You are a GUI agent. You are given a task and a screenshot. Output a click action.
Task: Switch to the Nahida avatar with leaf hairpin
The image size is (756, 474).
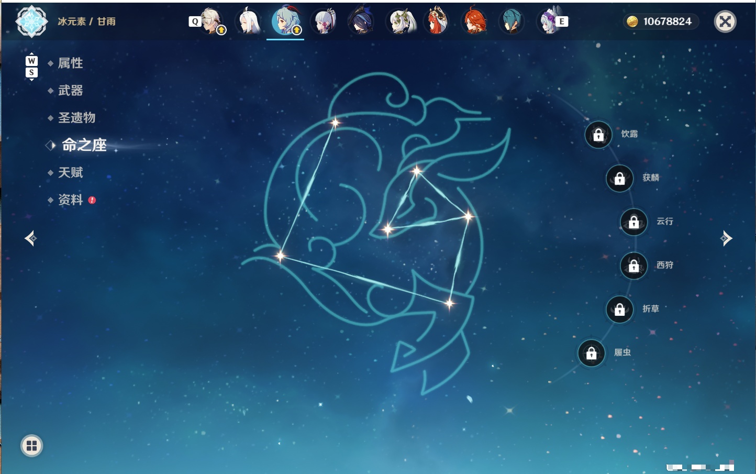(x=401, y=21)
